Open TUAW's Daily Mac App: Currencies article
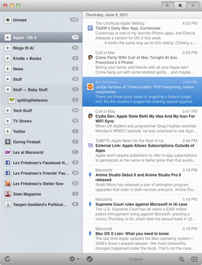 pyautogui.click(x=142, y=33)
